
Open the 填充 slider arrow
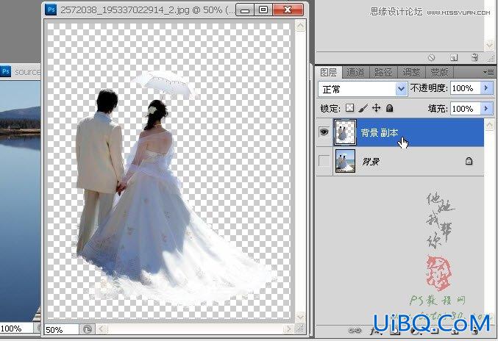coord(486,109)
